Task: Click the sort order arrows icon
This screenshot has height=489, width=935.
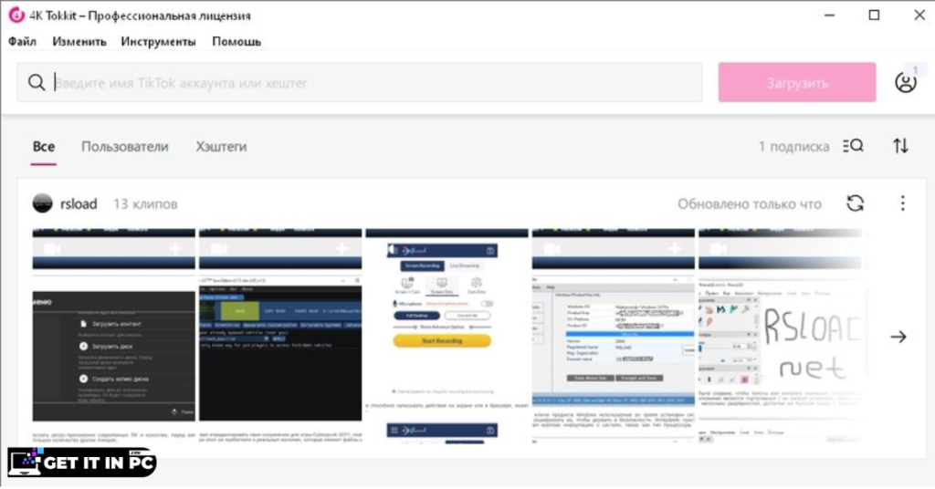Action: point(900,146)
